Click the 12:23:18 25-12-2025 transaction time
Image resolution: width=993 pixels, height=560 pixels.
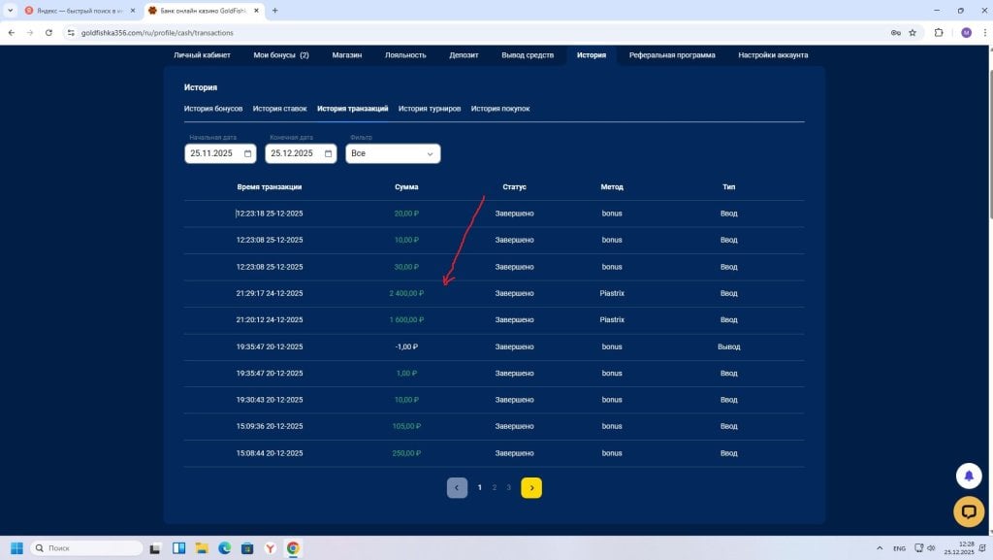click(270, 214)
